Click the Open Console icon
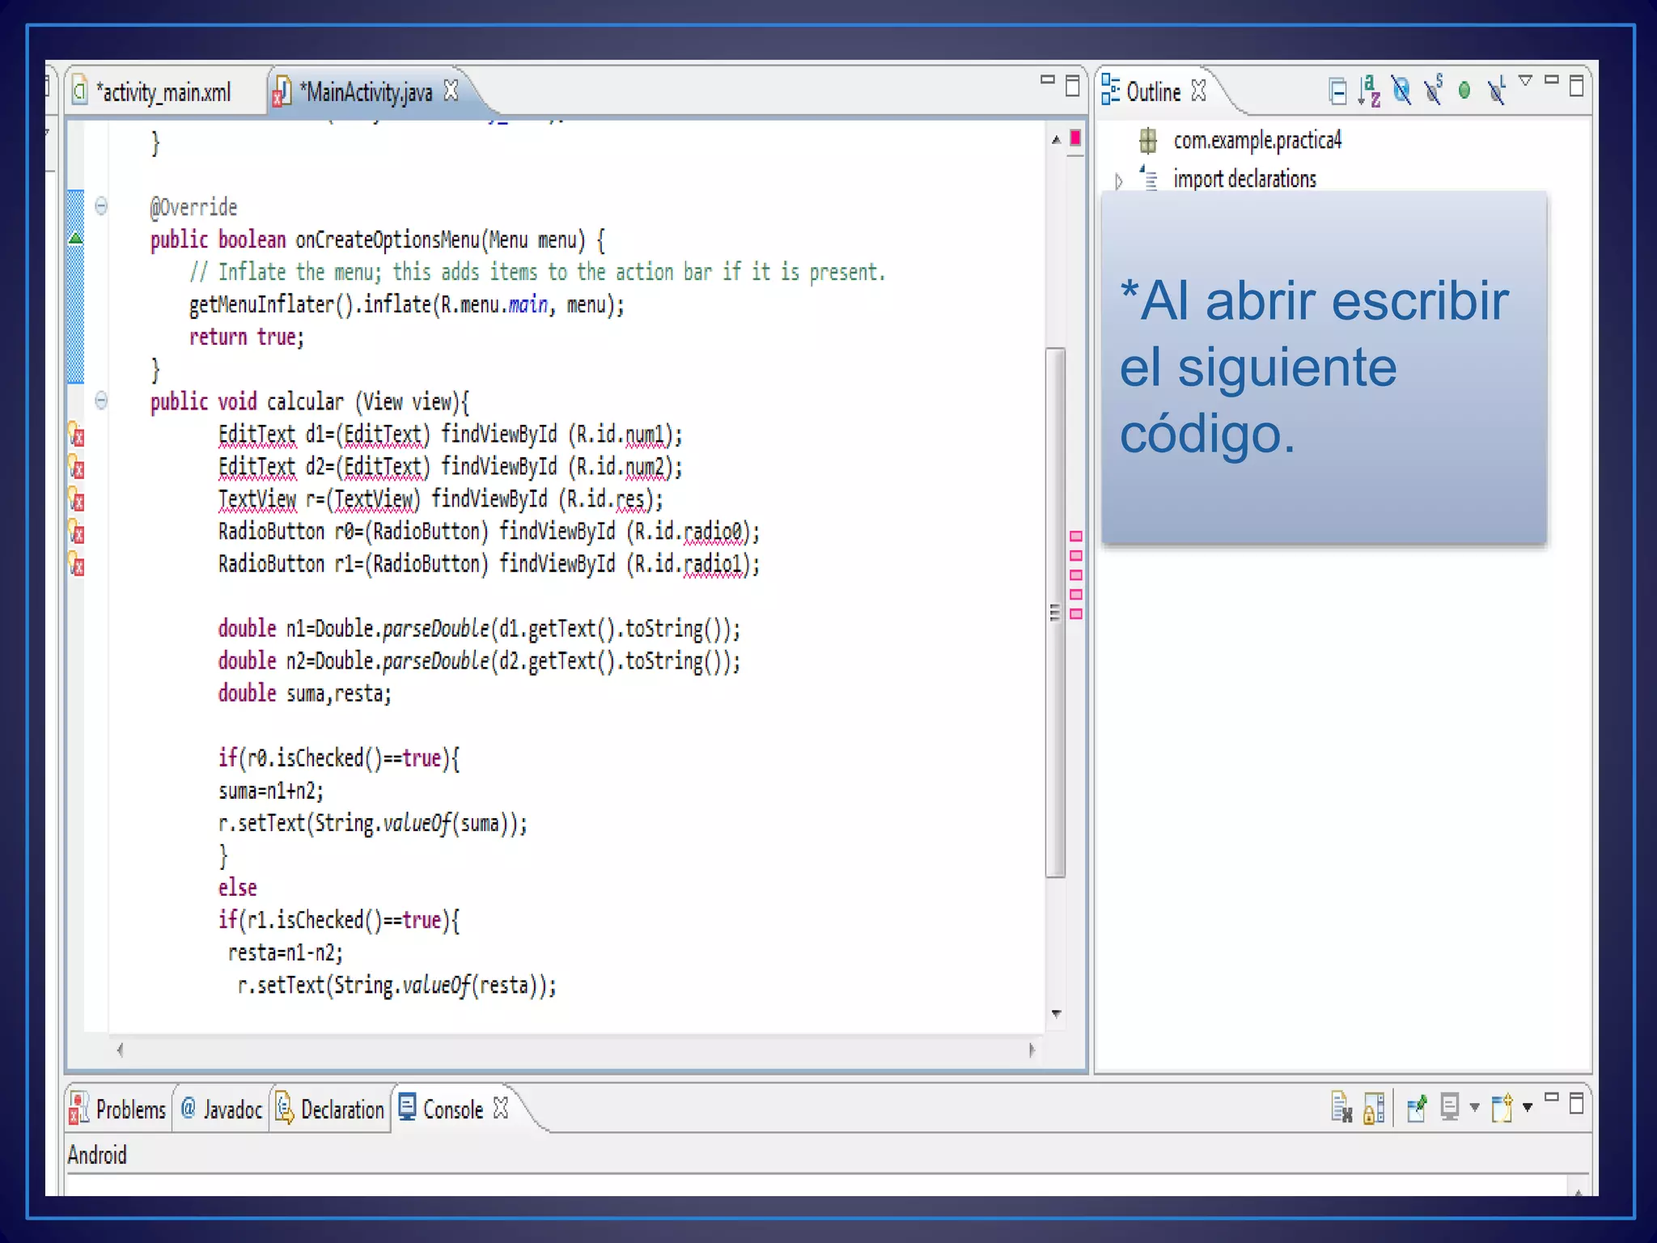 coord(1502,1107)
